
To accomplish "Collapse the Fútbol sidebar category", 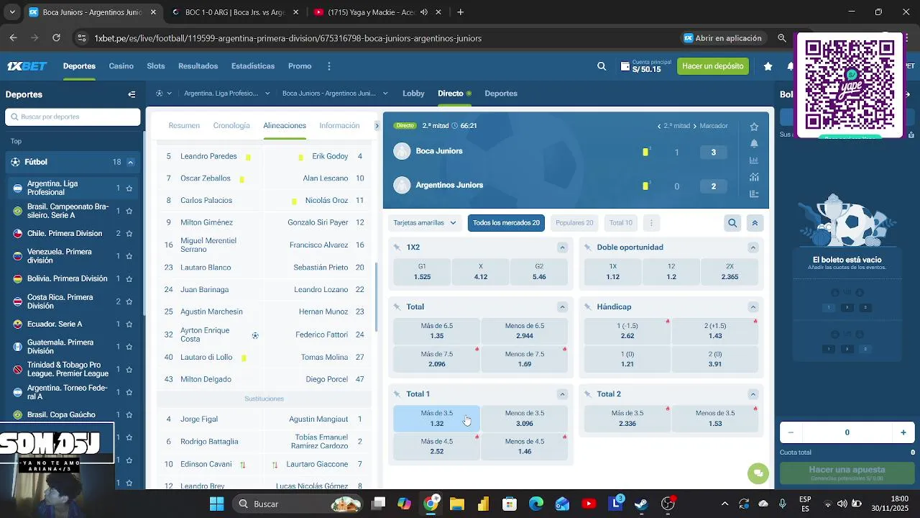I will click(131, 163).
